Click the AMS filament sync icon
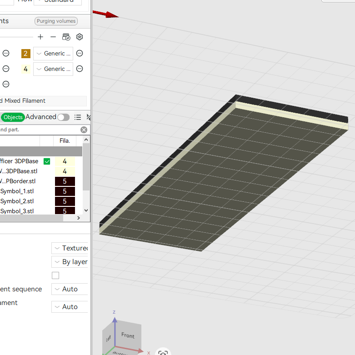This screenshot has height=355, width=355. (x=66, y=37)
